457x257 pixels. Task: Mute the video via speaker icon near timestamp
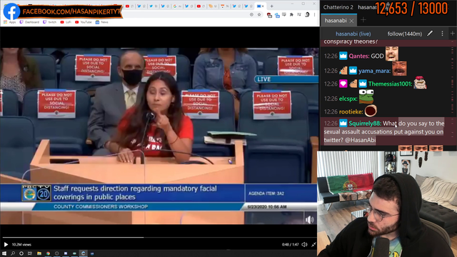(304, 244)
